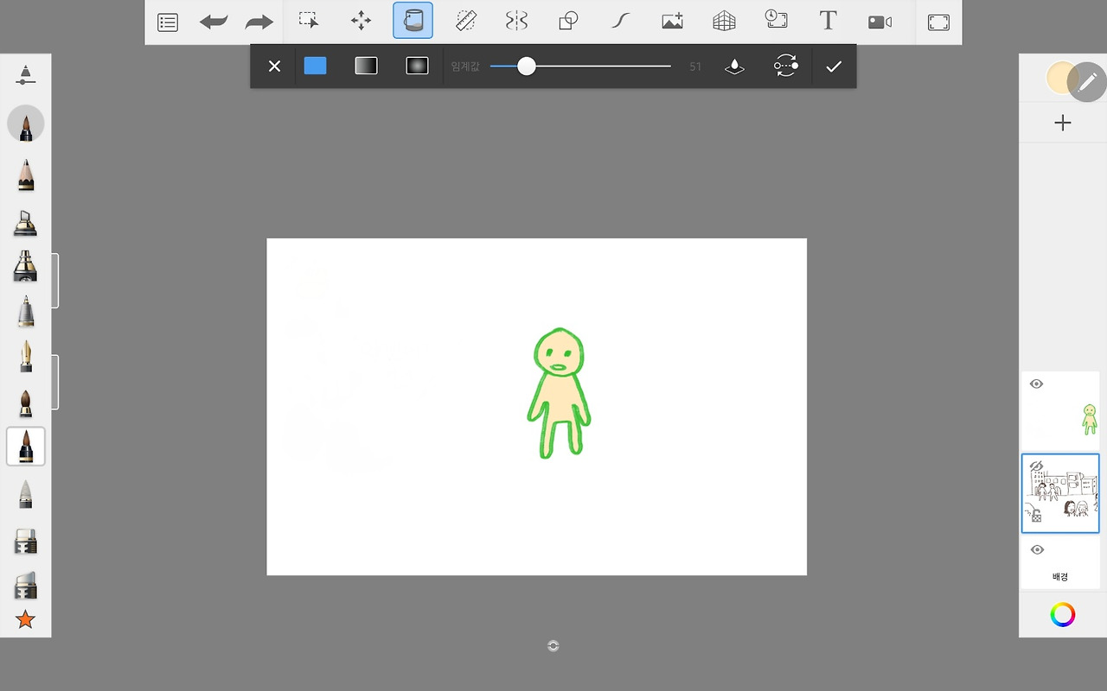Switch to fullscreen view
This screenshot has height=691, width=1107.
(x=938, y=22)
